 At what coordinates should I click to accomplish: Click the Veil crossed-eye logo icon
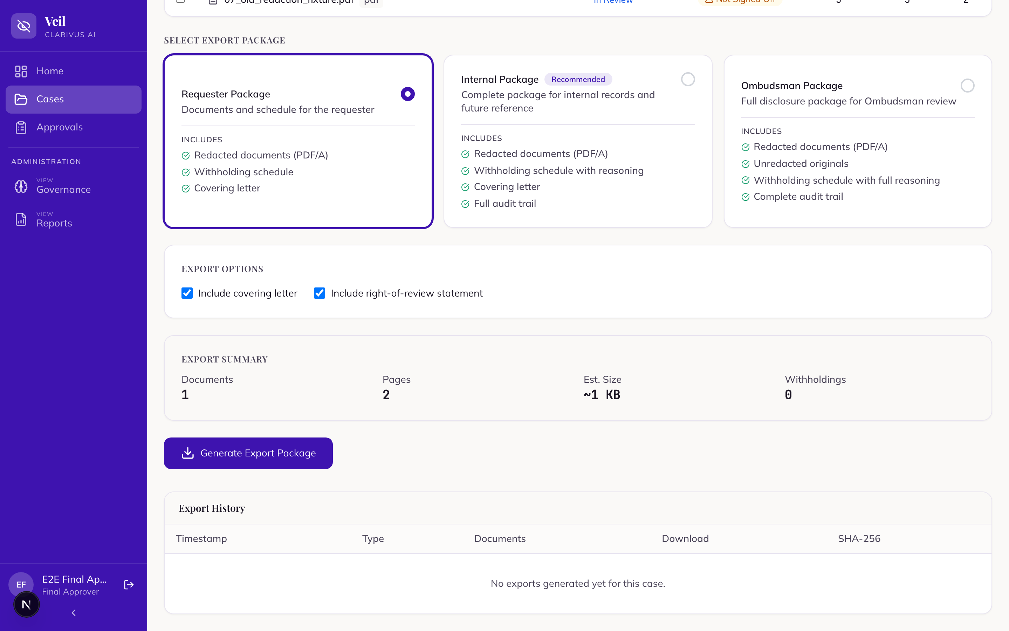coord(24,26)
